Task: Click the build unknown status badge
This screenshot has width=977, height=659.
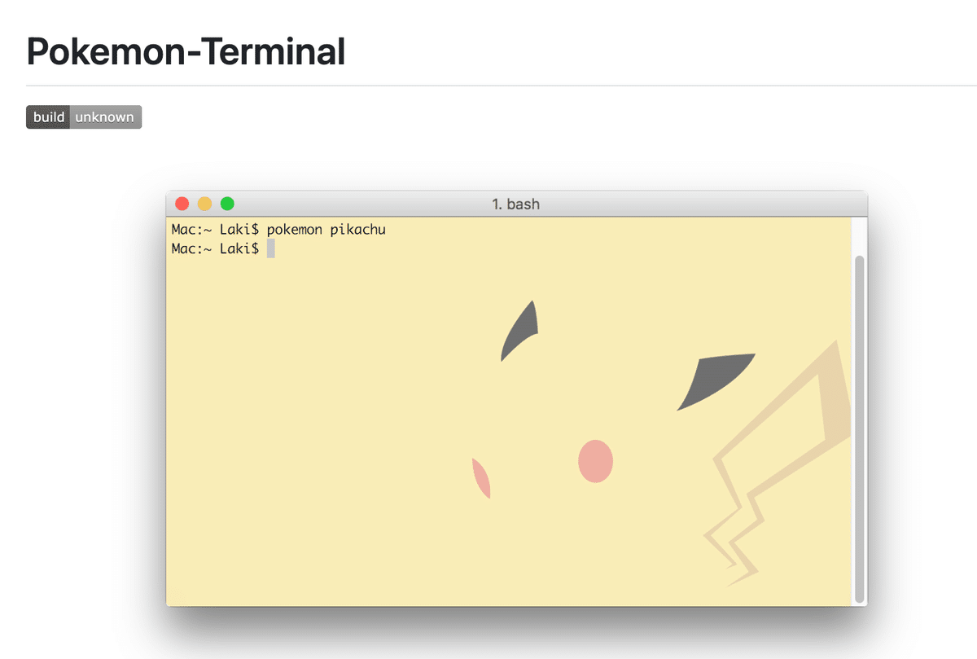Action: (84, 116)
